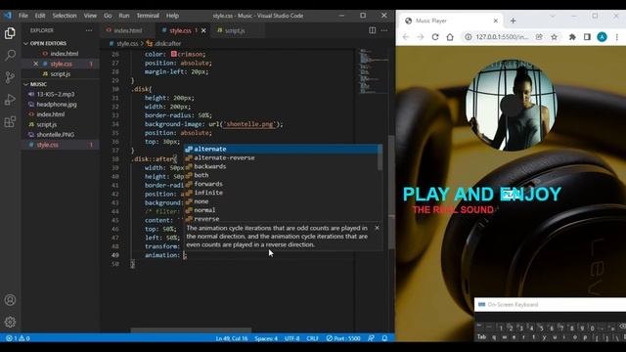
Task: Open the File menu
Action: [x=23, y=16]
